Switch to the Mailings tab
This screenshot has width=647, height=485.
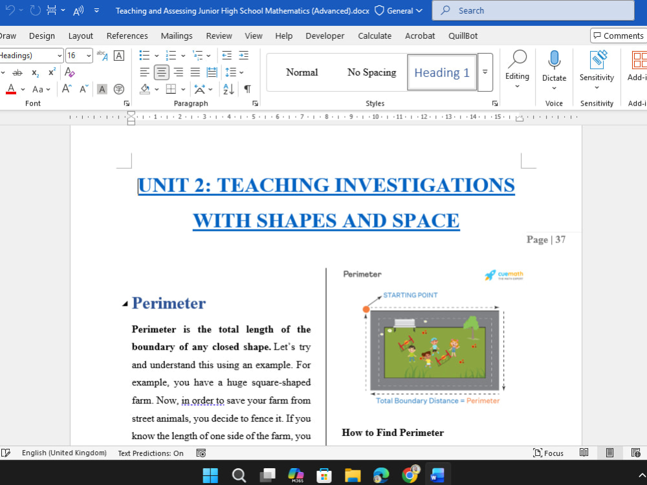[177, 36]
